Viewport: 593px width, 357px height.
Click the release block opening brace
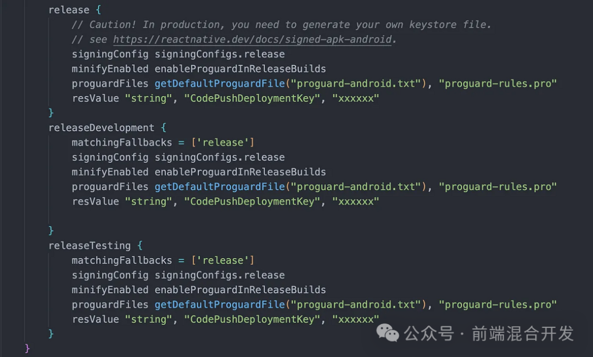tap(98, 10)
